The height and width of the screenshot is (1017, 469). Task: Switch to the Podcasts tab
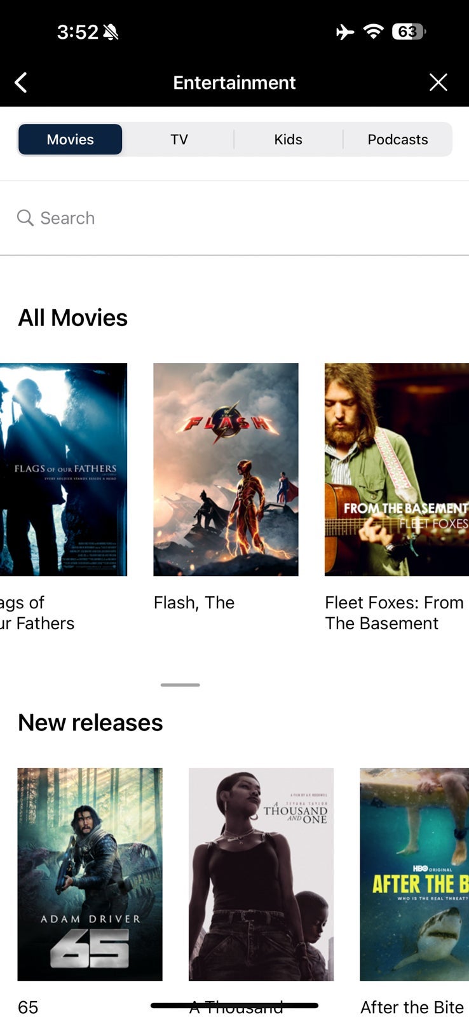[398, 139]
